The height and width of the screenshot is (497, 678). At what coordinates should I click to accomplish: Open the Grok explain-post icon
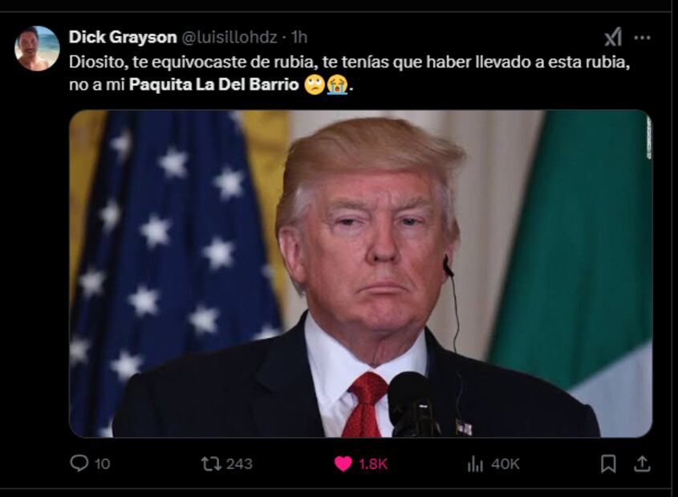(613, 37)
